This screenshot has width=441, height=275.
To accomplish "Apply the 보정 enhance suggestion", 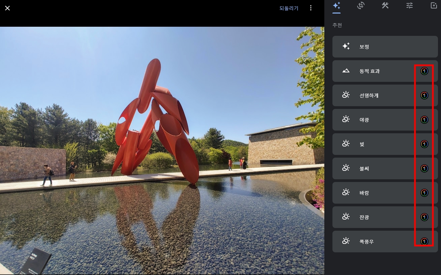I will coord(385,47).
